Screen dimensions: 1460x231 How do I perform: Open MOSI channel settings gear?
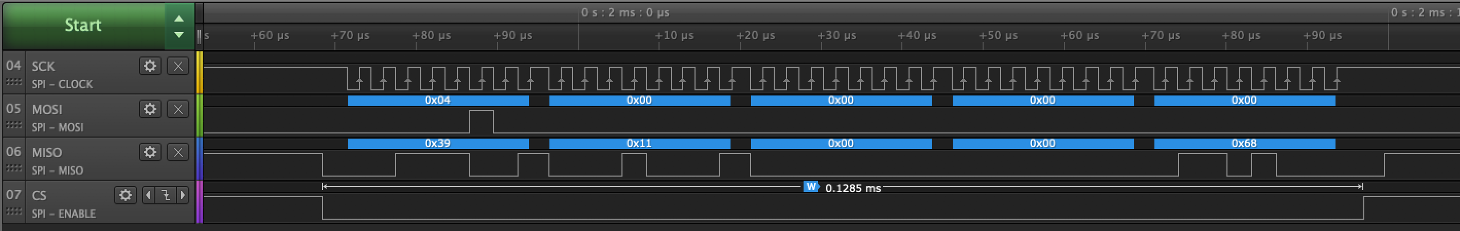click(x=150, y=109)
